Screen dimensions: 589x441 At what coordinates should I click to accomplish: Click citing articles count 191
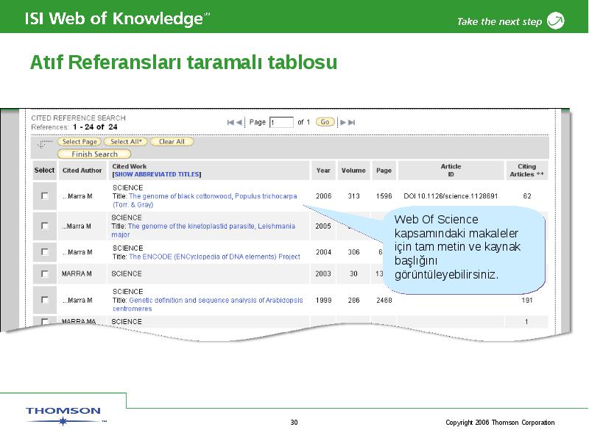pyautogui.click(x=526, y=300)
